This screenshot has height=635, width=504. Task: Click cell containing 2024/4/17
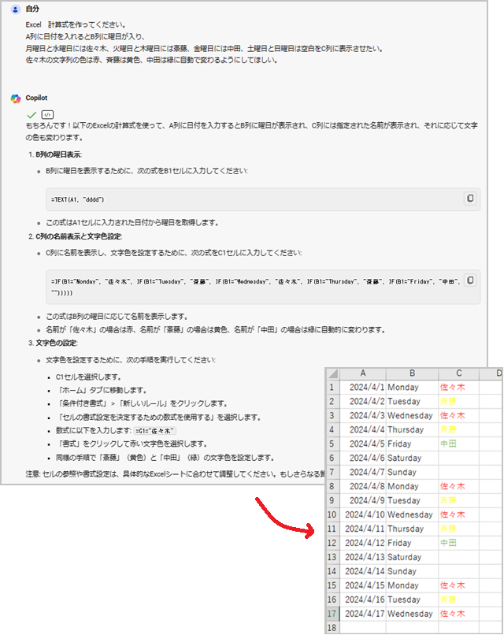click(363, 614)
